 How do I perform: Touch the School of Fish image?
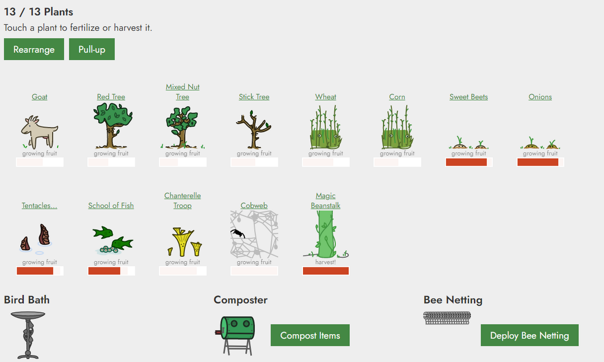[112, 240]
